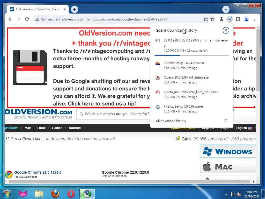Click the chrome_installer.exe download icon

(158, 40)
